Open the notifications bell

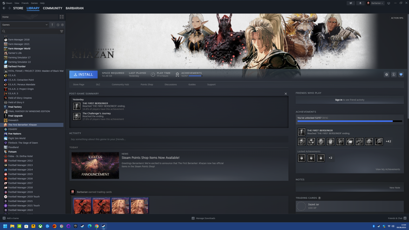[360, 3]
